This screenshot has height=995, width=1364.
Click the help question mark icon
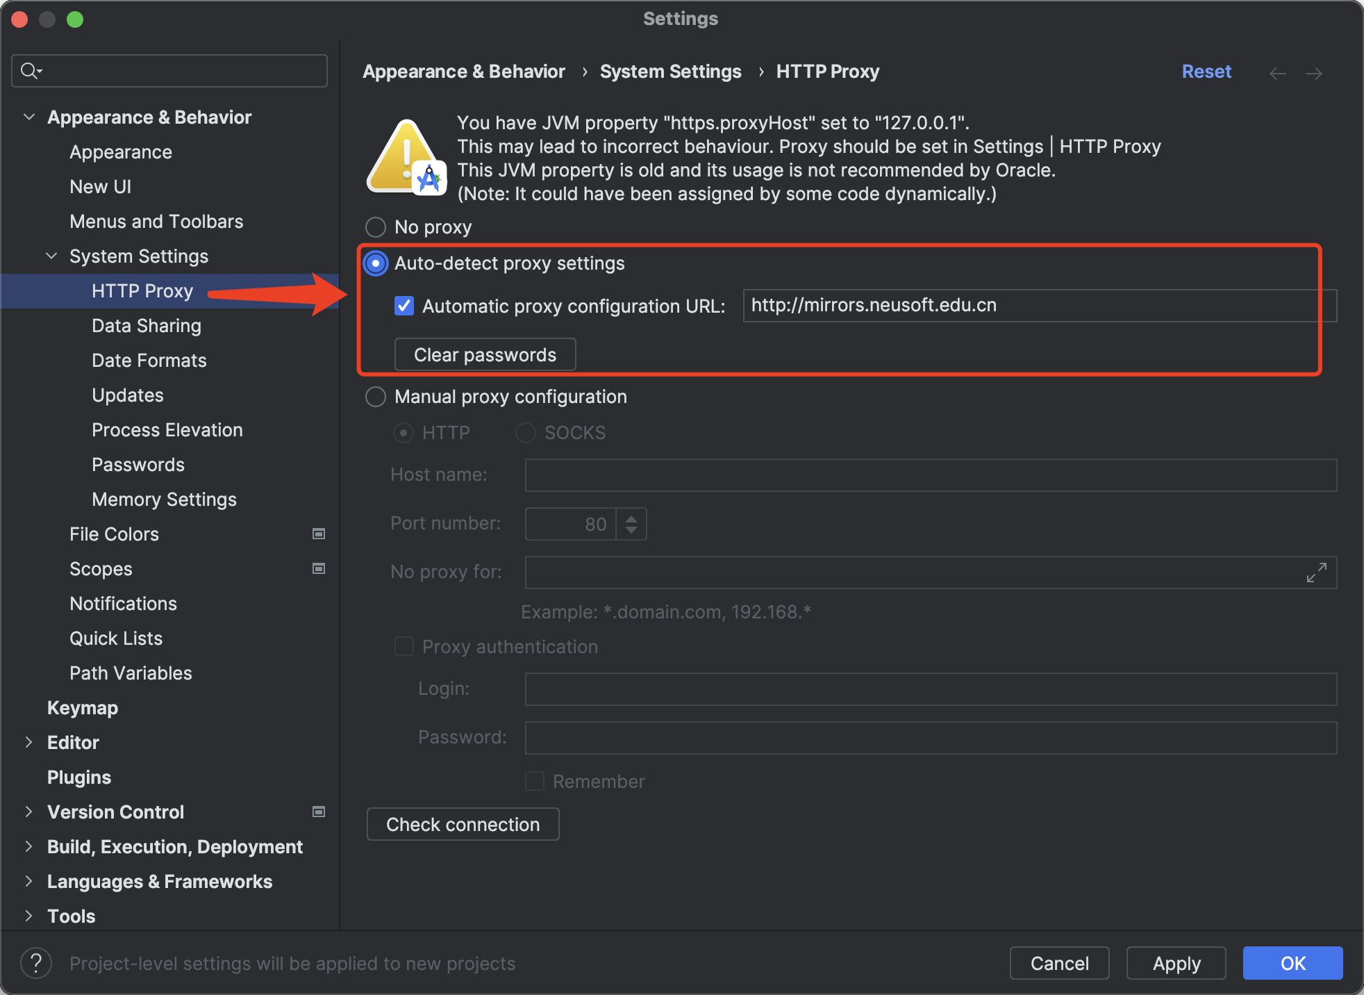[x=36, y=964]
